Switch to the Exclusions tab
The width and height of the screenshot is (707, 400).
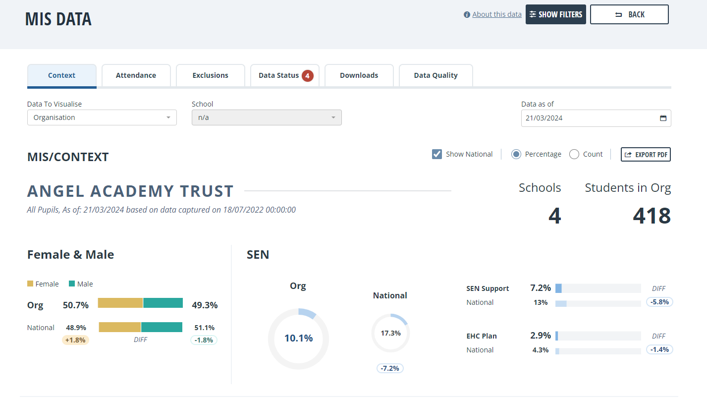coord(211,76)
